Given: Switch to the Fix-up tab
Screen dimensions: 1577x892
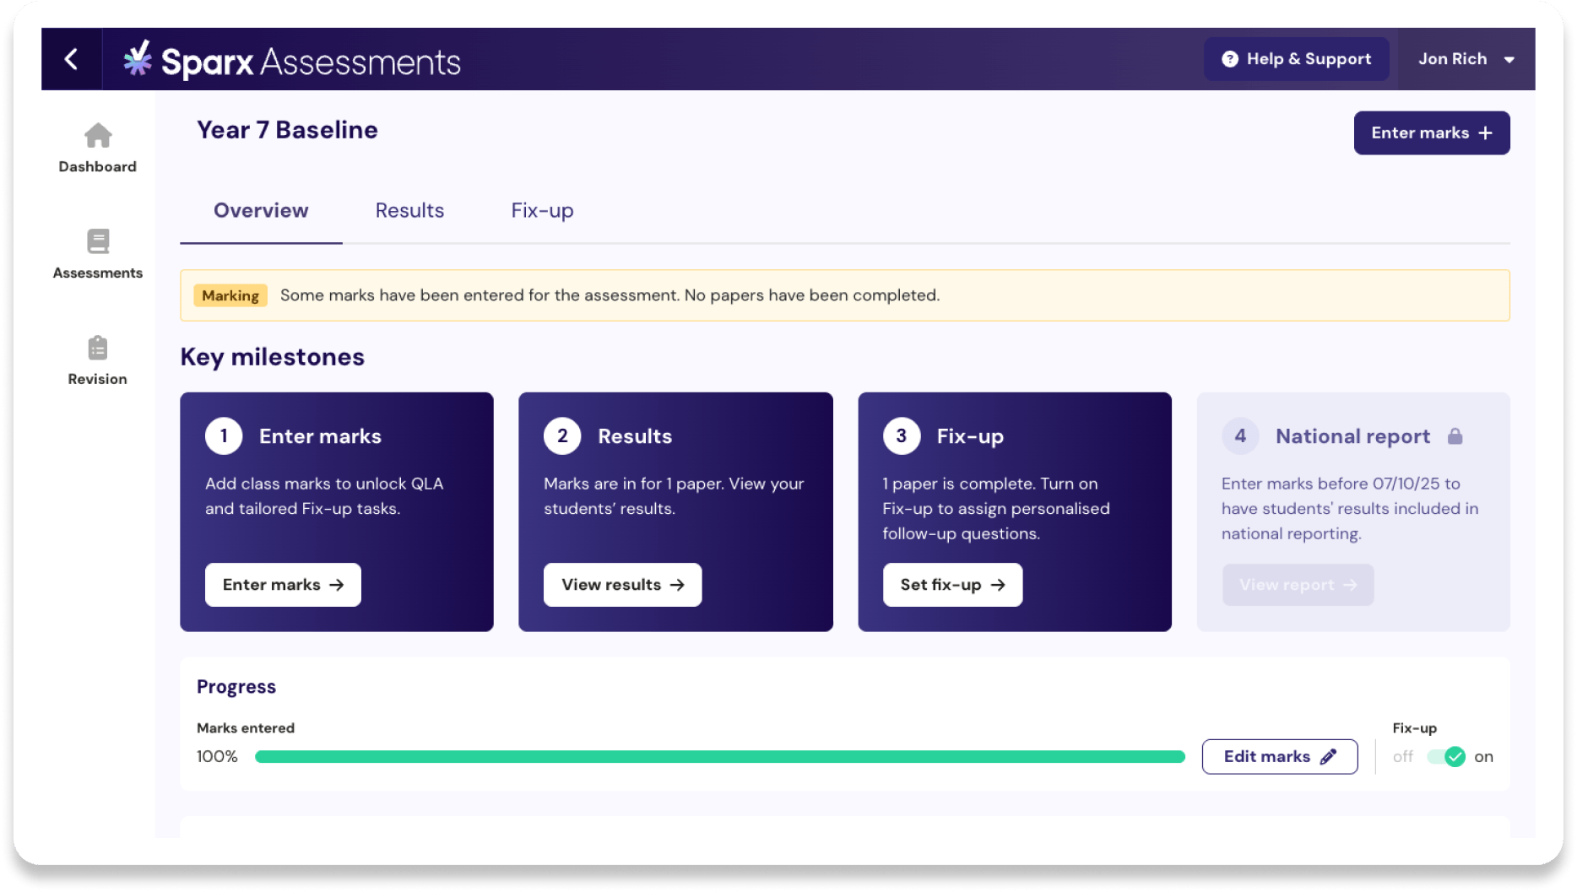Looking at the screenshot, I should 542,211.
